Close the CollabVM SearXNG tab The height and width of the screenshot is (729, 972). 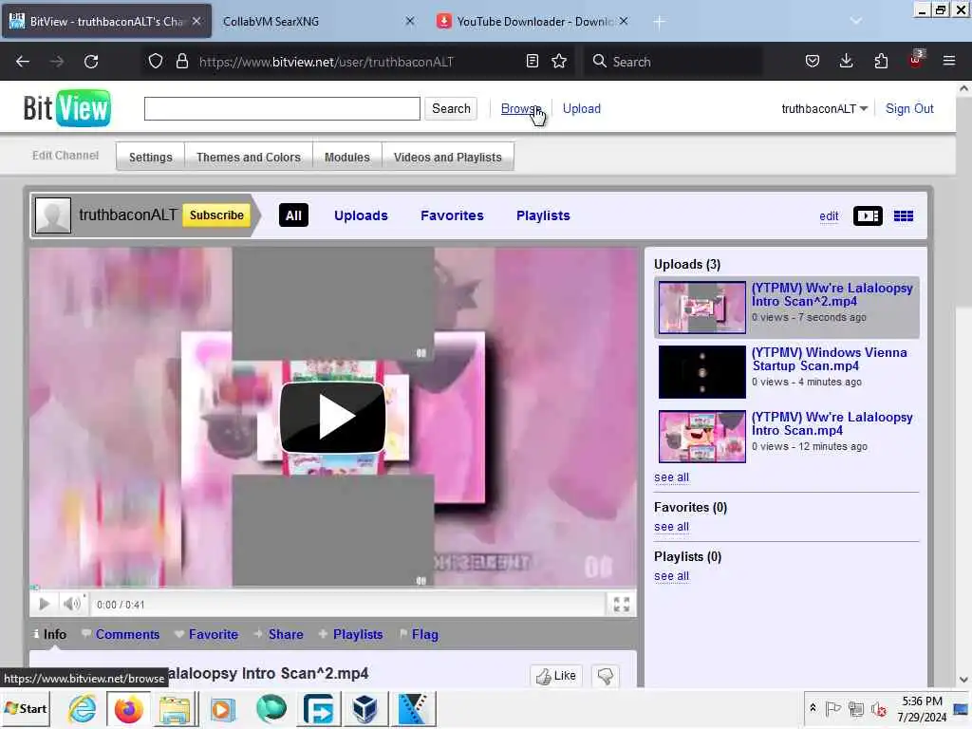tap(410, 21)
